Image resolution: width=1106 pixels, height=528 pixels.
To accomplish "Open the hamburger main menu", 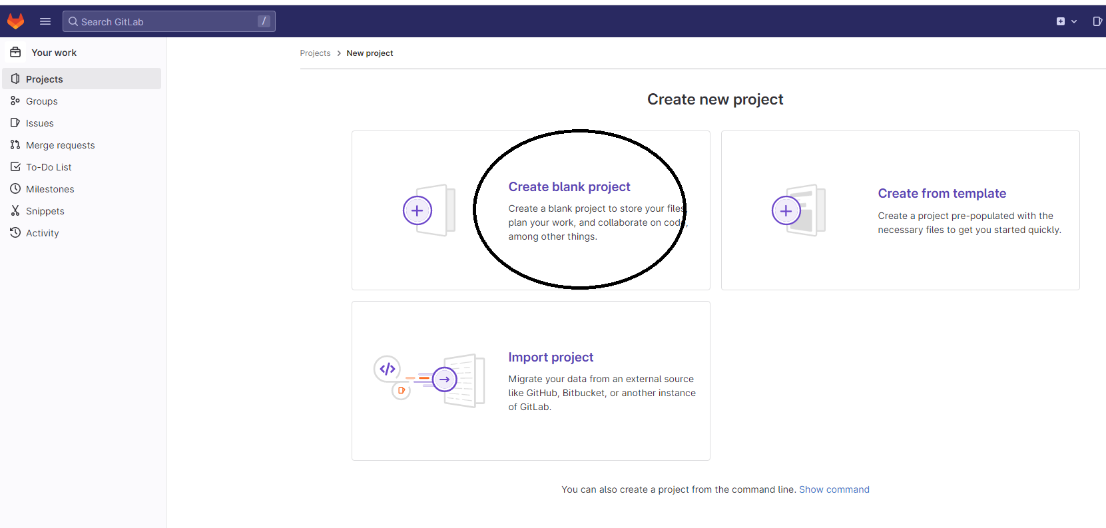I will click(45, 21).
